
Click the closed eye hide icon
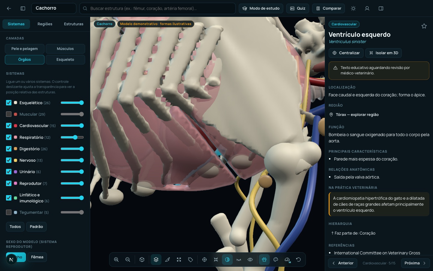pyautogui.click(x=239, y=260)
